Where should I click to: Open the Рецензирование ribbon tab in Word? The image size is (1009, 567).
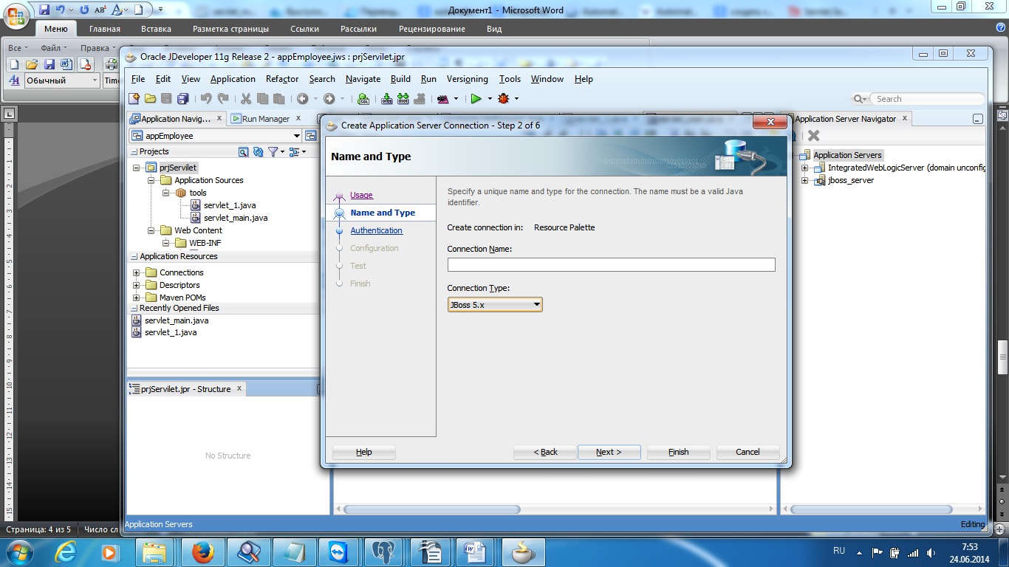tap(432, 29)
